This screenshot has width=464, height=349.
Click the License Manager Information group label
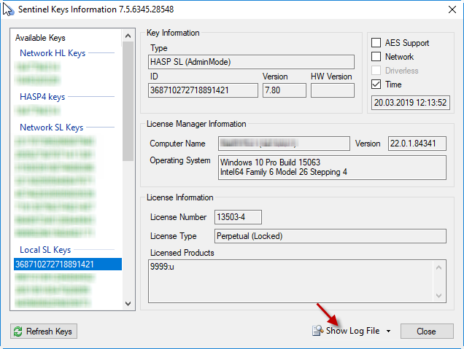pos(196,124)
